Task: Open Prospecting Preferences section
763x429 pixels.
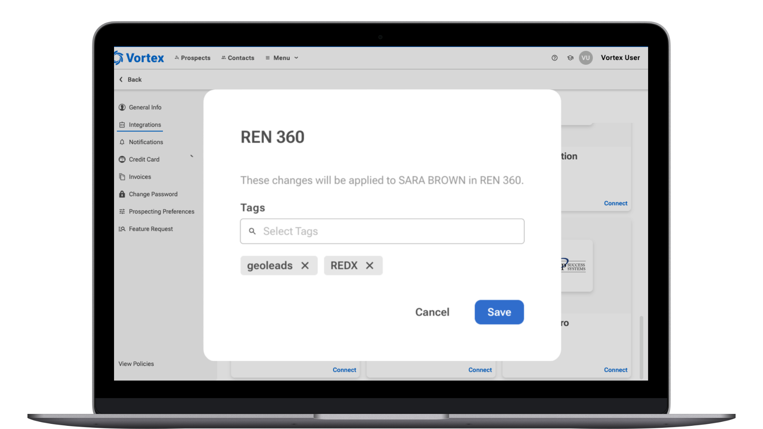Action: click(x=157, y=212)
